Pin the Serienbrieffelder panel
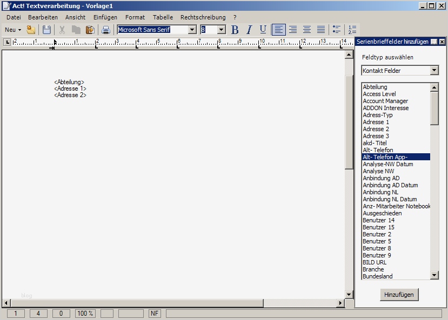 tap(434, 42)
